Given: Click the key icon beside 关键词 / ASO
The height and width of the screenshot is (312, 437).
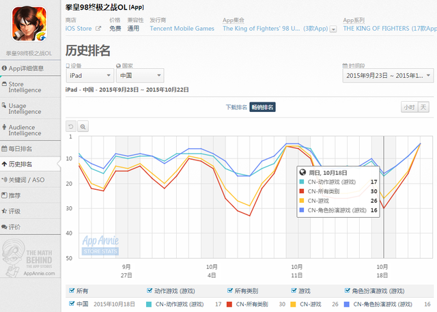Looking at the screenshot, I should point(4,180).
